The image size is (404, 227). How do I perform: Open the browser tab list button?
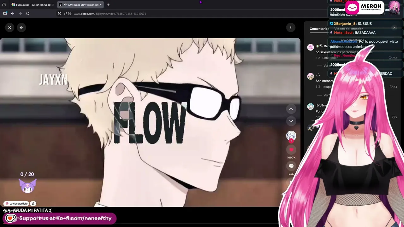coord(4,5)
